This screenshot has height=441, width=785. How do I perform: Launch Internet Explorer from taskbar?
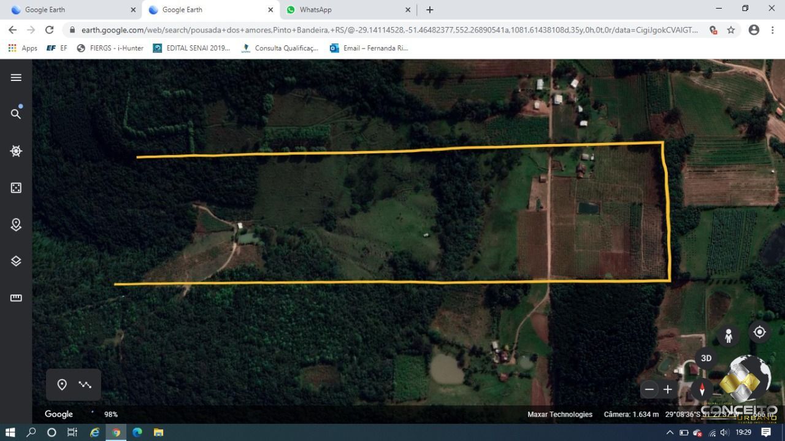click(x=95, y=432)
